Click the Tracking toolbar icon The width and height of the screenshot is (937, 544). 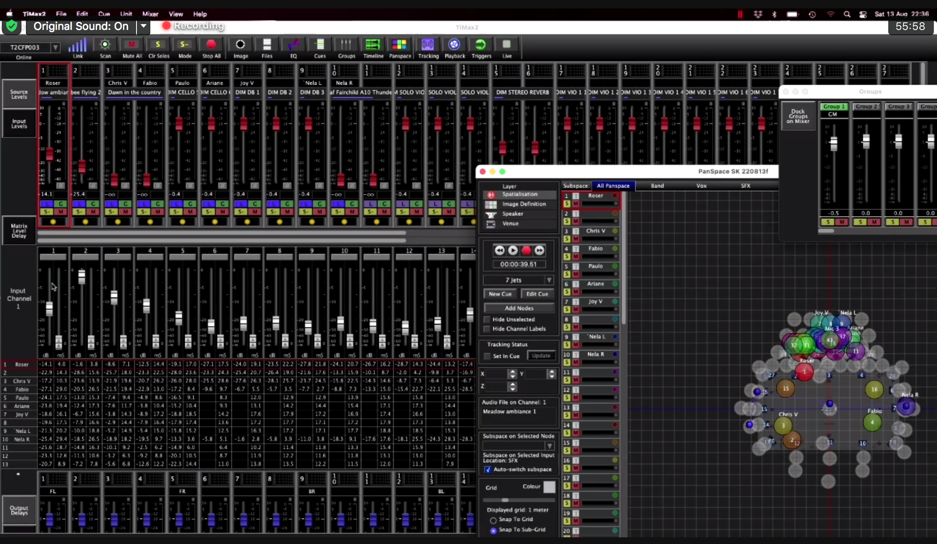point(428,45)
